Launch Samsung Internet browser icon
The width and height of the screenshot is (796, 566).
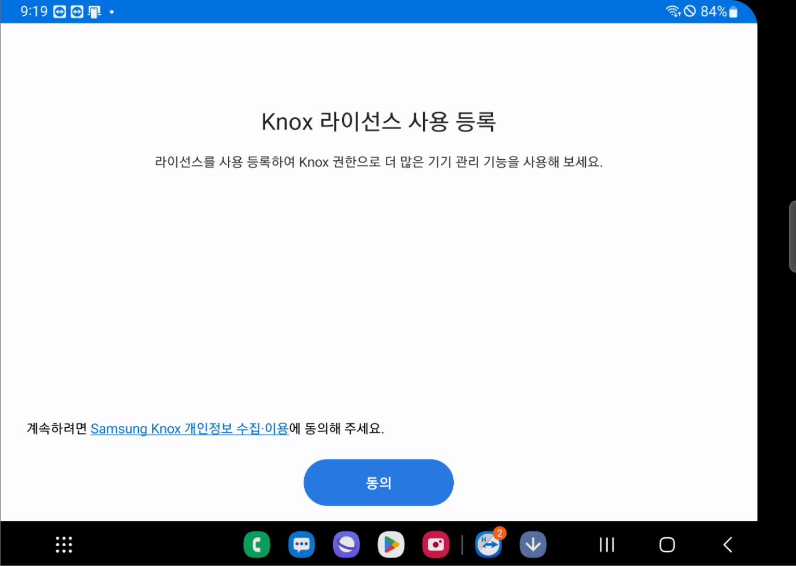(346, 545)
